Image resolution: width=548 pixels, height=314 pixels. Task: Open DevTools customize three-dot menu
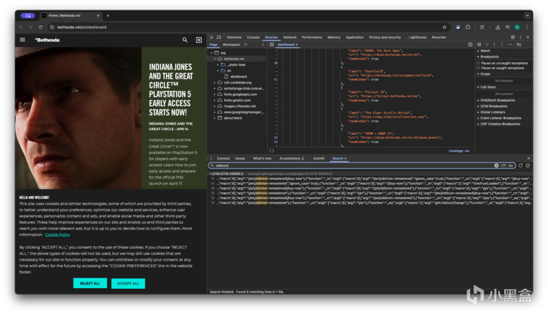tap(521, 38)
